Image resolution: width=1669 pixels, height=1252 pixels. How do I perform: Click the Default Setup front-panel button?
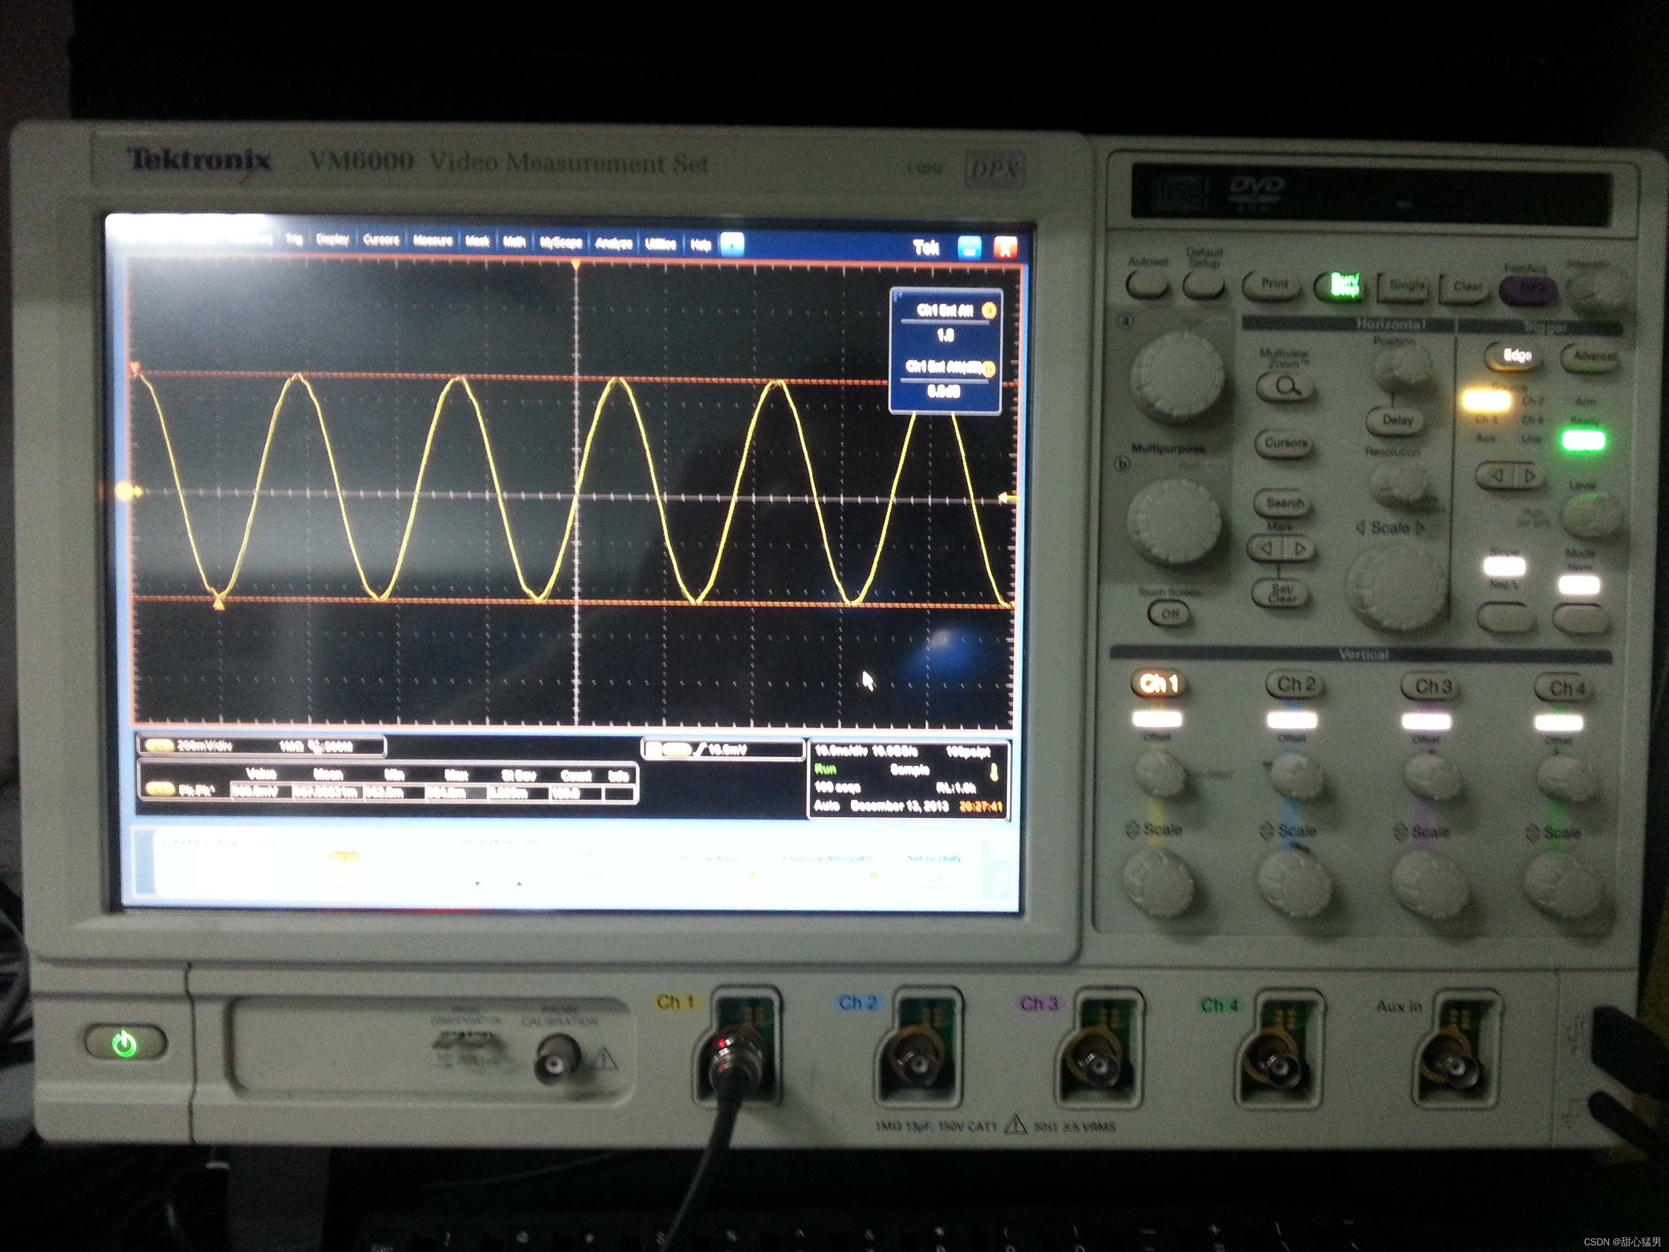tap(1204, 285)
